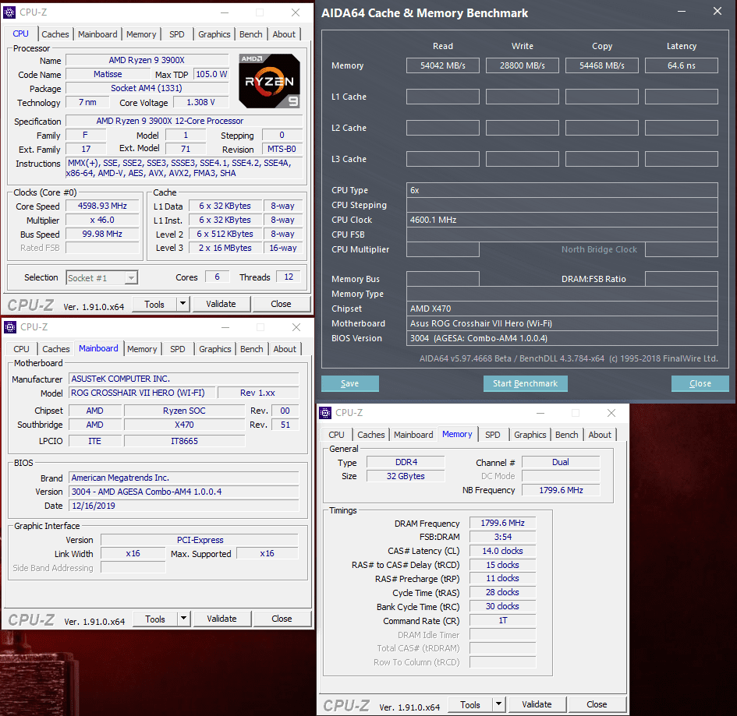This screenshot has height=716, width=737.
Task: Click the motherboard Model field ROG CROSSHAIR VII HERO (WI-FI)
Action: (x=143, y=393)
